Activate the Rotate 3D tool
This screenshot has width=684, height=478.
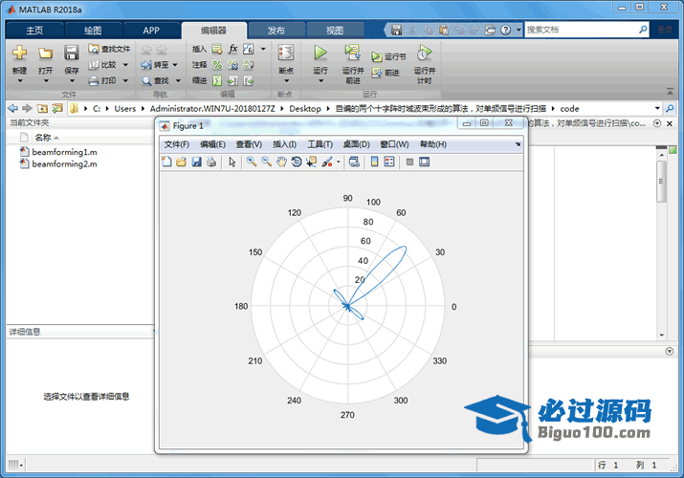pos(297,163)
